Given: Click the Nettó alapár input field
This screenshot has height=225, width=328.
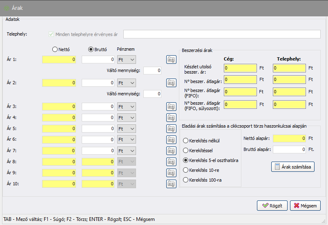Looking at the screenshot, I should pos(289,139).
